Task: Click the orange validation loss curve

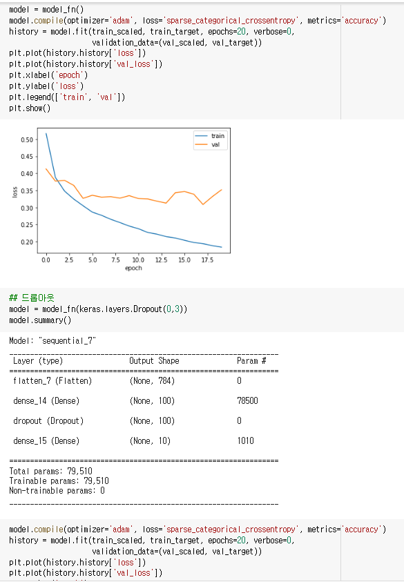Action: pos(129,195)
